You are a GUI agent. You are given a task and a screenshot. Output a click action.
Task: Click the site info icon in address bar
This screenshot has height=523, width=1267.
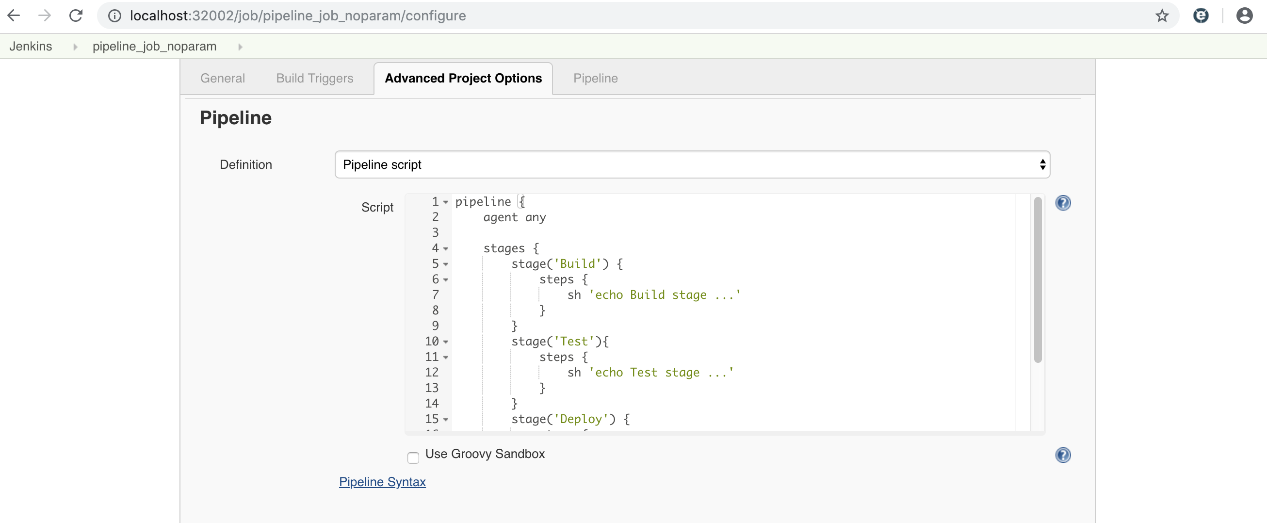[114, 15]
